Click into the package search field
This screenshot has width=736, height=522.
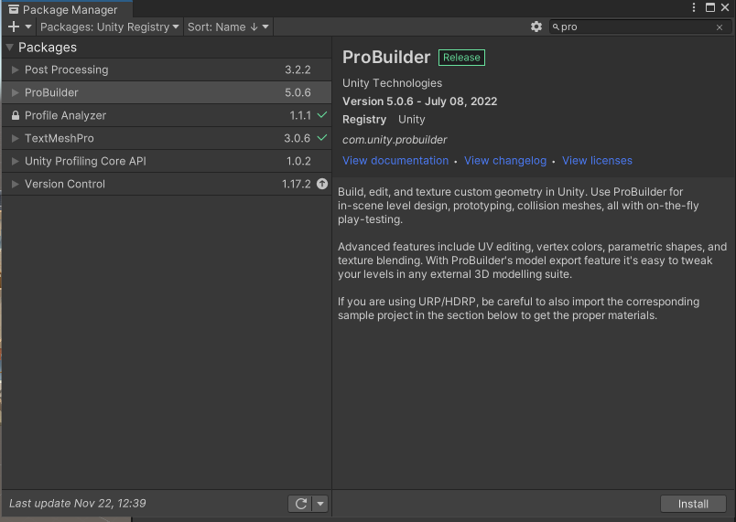(x=632, y=27)
